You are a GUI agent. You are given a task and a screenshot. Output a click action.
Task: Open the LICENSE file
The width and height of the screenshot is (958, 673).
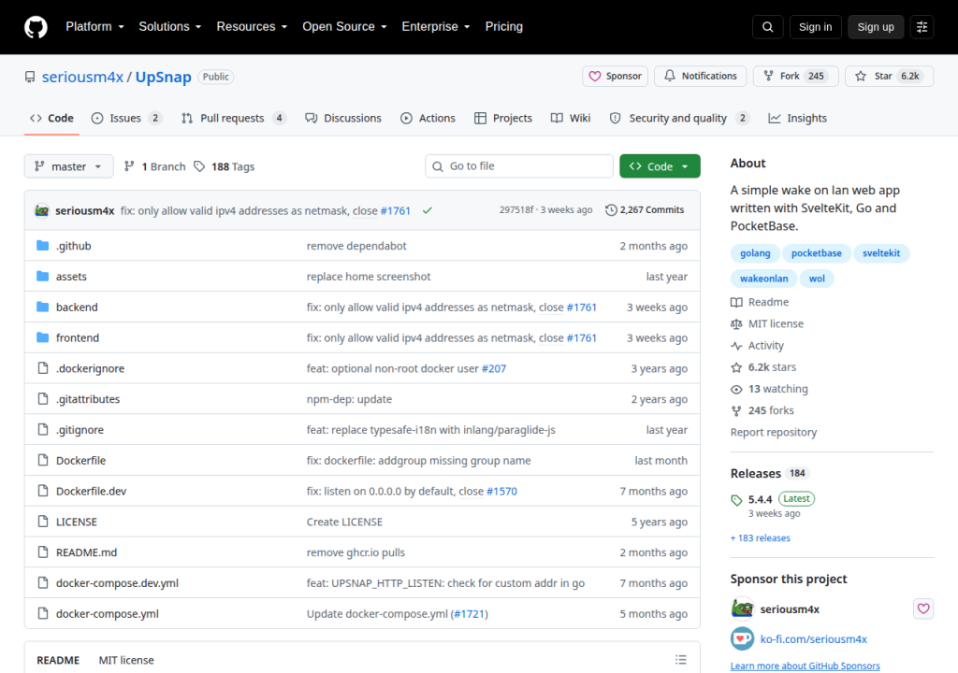tap(77, 522)
